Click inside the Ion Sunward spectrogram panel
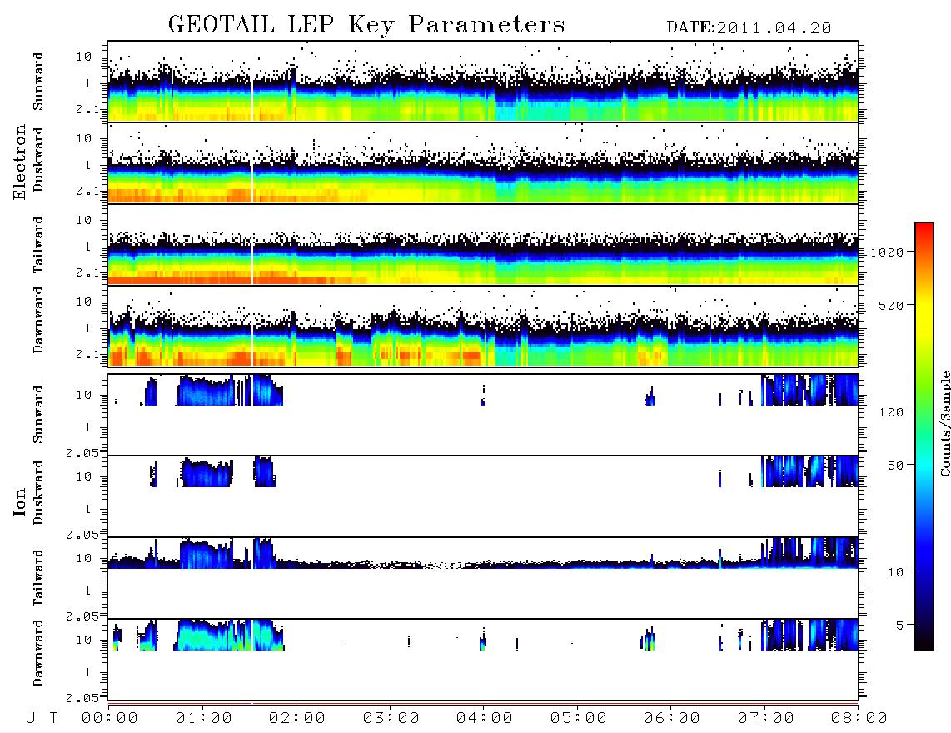Screen dimensions: 951x733 tap(483, 415)
